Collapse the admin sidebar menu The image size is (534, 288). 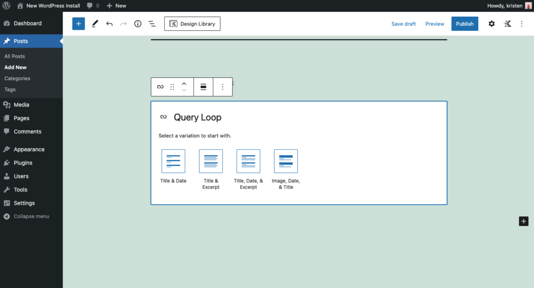(31, 217)
